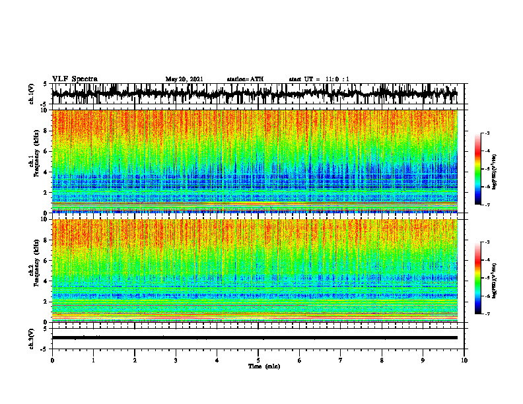This screenshot has height=404, width=523.
Task: Click the ch.1 "Frequency (kHz)" axis label
Action: (36, 154)
